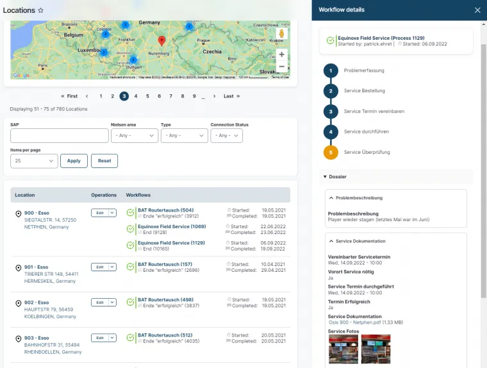Jump to the Last page
The image size is (487, 368).
[x=232, y=96]
